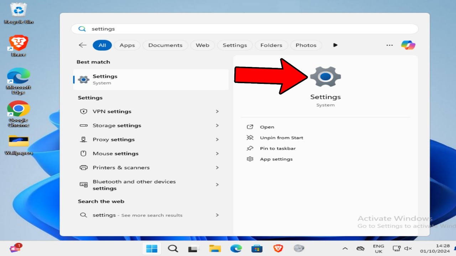This screenshot has height=256, width=456.
Task: Show more filter tabs with play arrow
Action: pos(335,45)
